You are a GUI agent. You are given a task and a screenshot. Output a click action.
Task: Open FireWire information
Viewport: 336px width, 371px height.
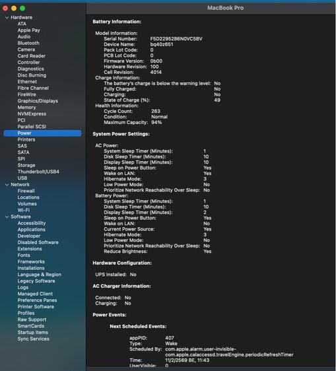click(27, 94)
